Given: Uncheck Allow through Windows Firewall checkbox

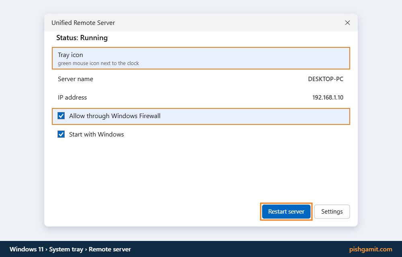Looking at the screenshot, I should 61,116.
